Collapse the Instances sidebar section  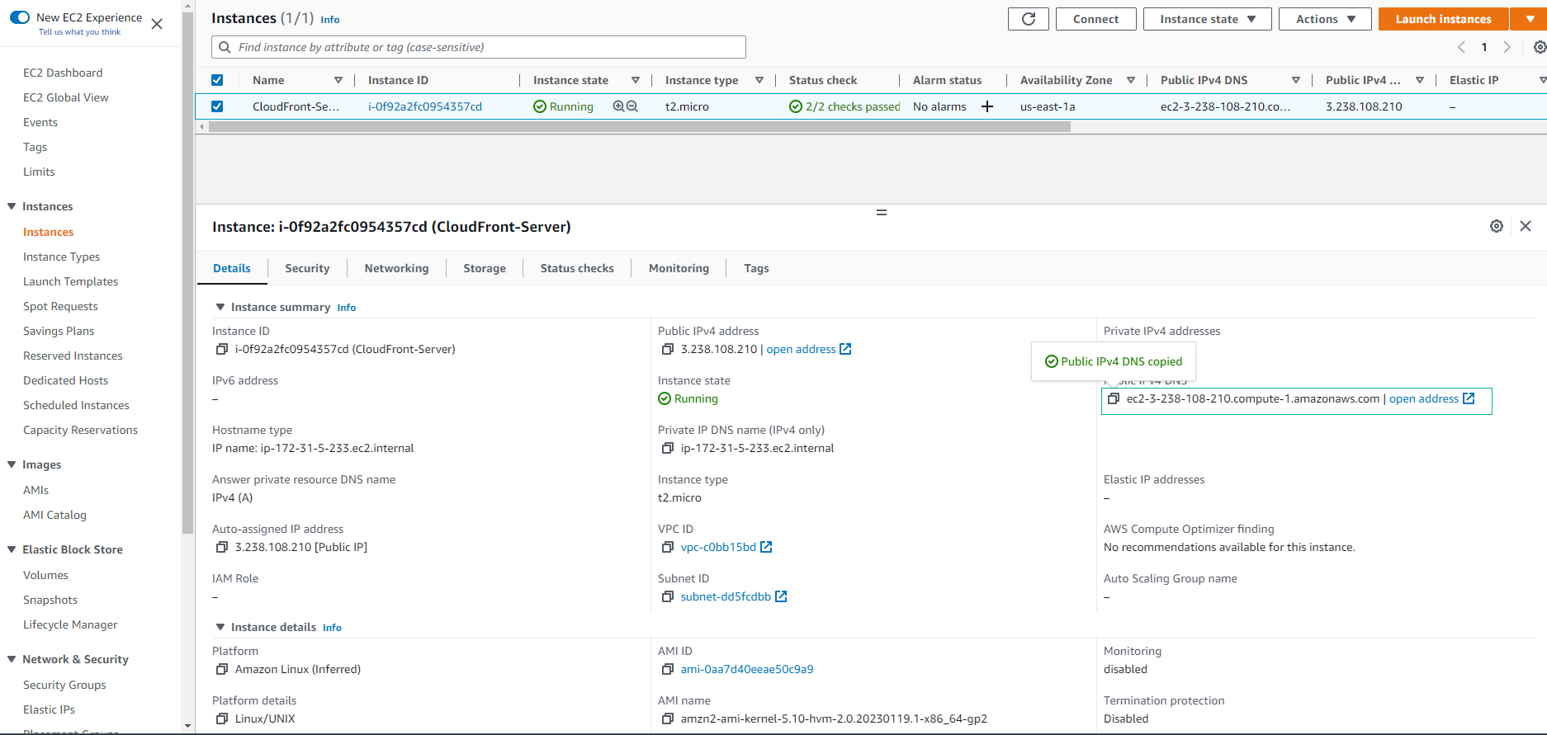pos(12,206)
